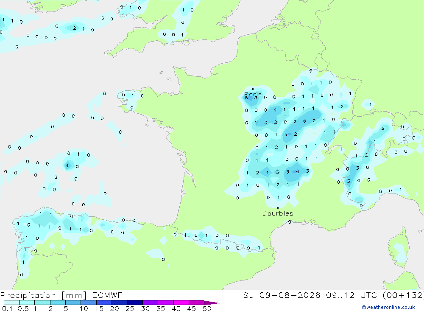Click the Dourbies location dot
424x311 pixels.
click(x=278, y=208)
